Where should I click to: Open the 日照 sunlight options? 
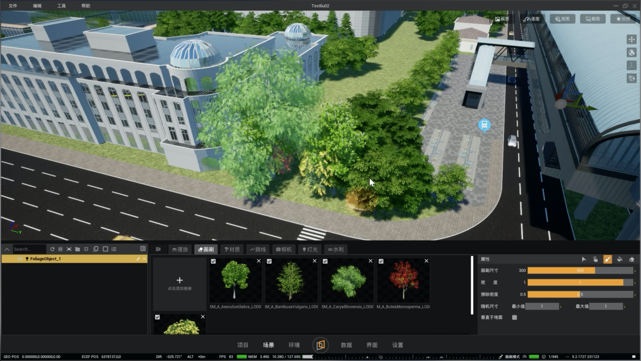click(623, 19)
